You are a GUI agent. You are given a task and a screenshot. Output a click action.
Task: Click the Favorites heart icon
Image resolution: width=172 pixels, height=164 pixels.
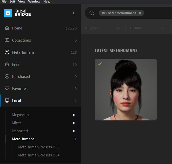7,88
